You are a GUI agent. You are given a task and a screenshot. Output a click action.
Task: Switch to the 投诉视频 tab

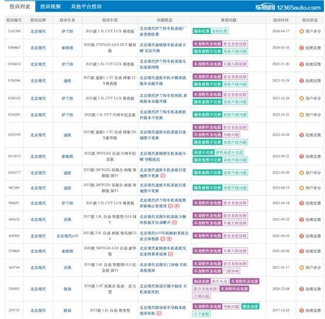(x=50, y=6)
